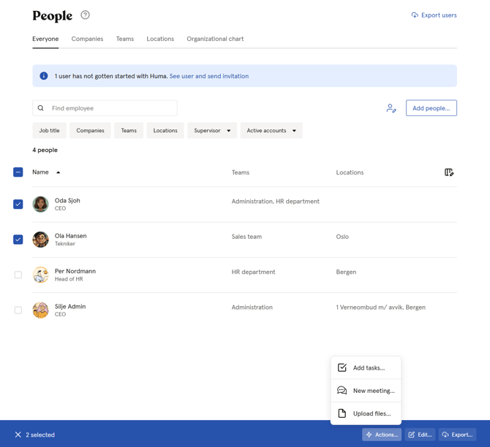Viewport: 490px width, 447px height.
Task: Click the edit users icon beside Add people
Action: [391, 108]
